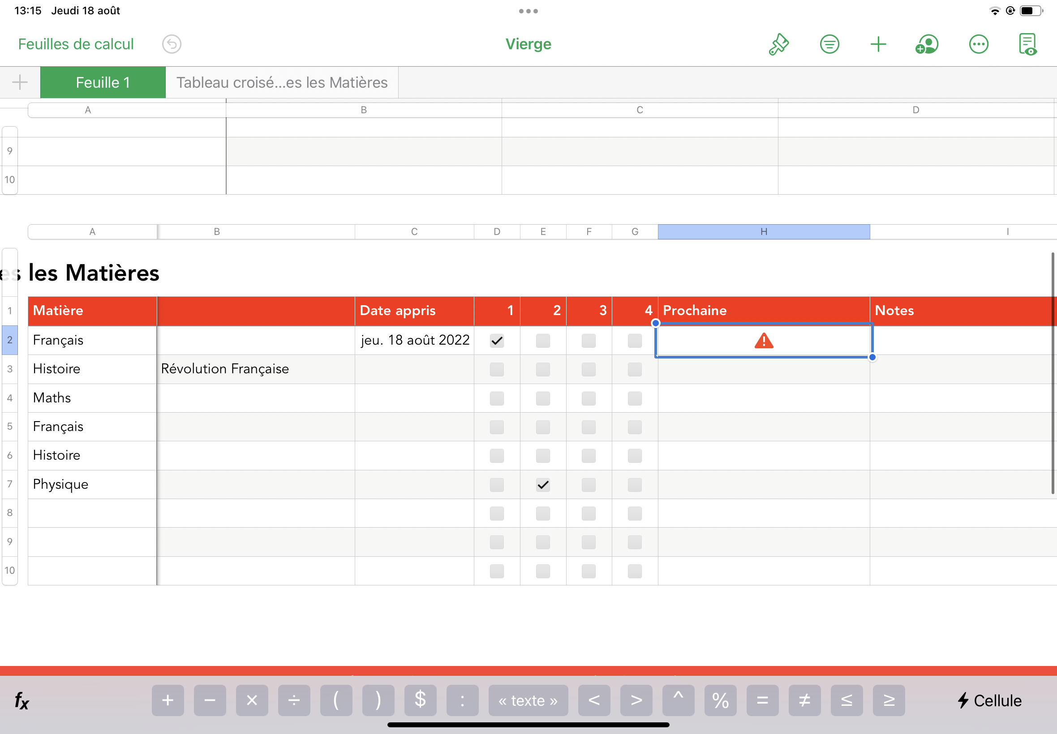The width and height of the screenshot is (1057, 734).
Task: Tap the «texte» key on formula keyboard
Action: coord(528,700)
